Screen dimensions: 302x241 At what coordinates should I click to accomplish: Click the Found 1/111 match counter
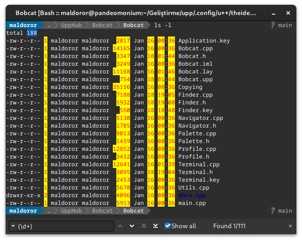click(x=229, y=226)
